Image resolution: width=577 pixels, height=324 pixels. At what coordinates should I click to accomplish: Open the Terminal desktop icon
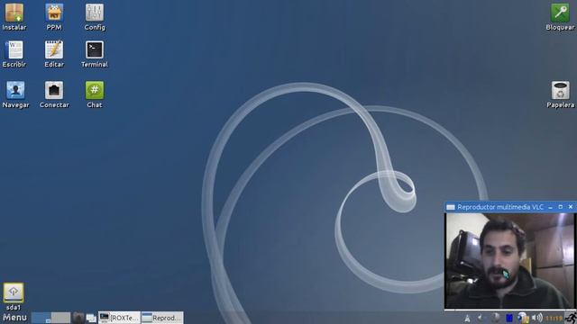pos(95,54)
